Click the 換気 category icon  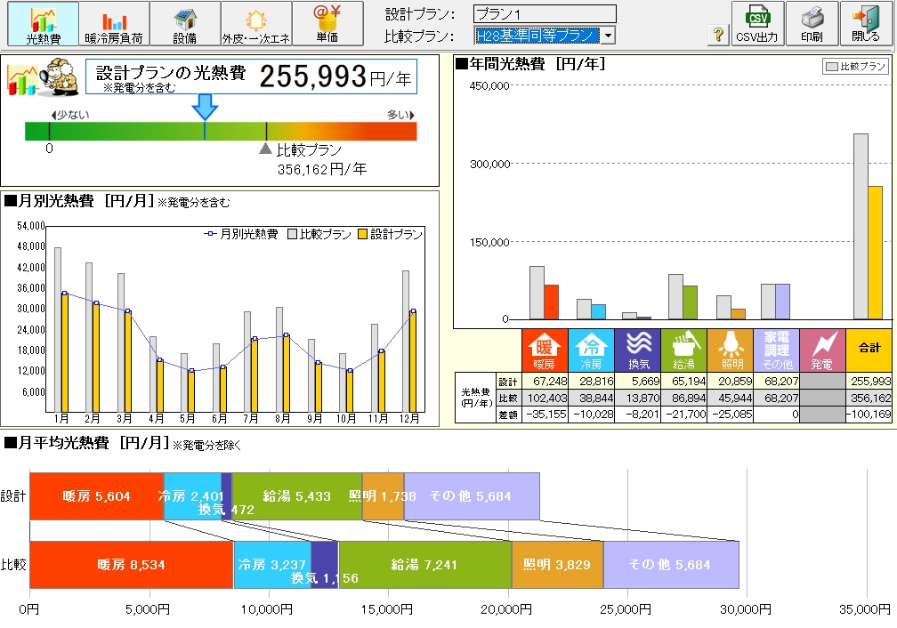(637, 350)
